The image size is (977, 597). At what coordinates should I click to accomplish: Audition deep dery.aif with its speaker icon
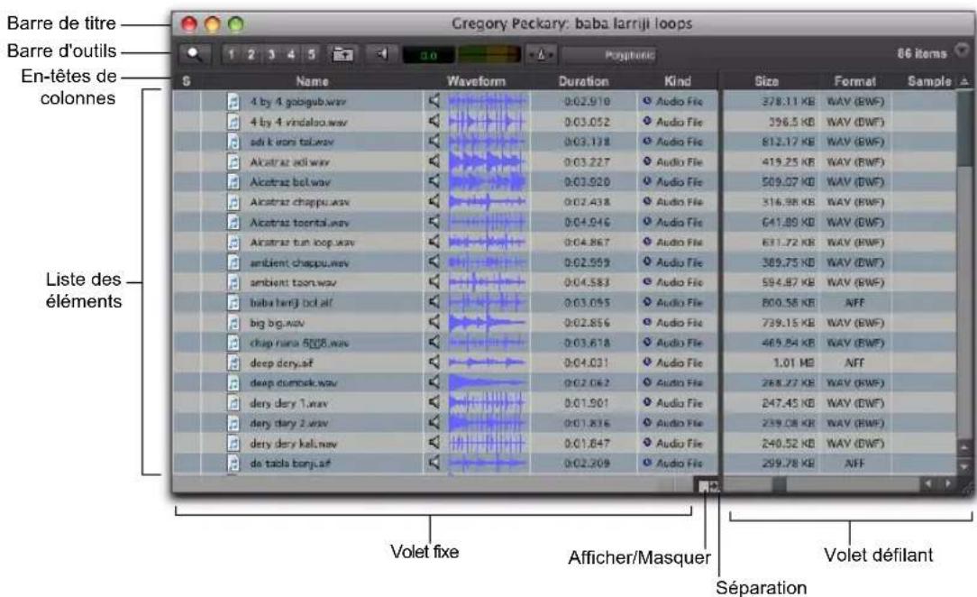pyautogui.click(x=434, y=362)
